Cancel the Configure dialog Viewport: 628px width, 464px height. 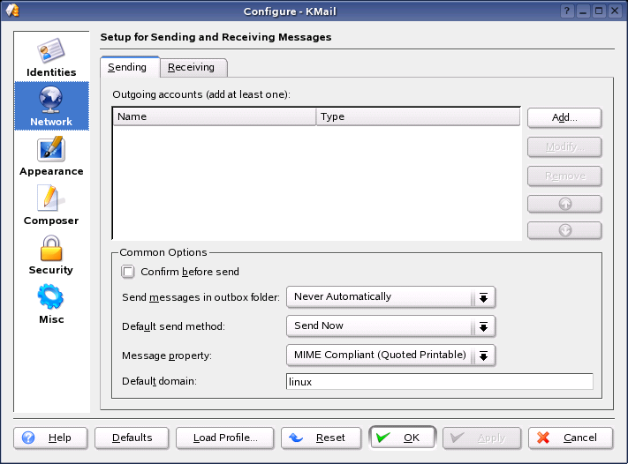click(571, 438)
